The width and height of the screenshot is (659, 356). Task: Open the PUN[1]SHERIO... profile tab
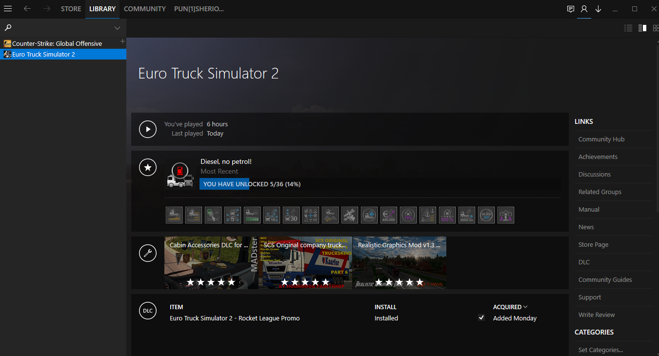[199, 9]
